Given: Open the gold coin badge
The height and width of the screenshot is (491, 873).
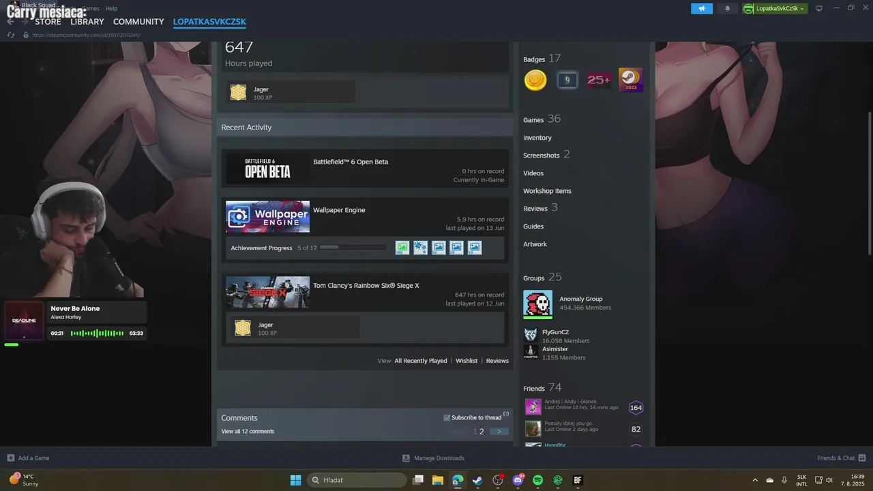Looking at the screenshot, I should (535, 80).
